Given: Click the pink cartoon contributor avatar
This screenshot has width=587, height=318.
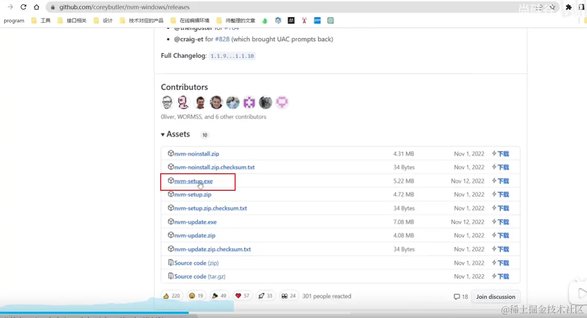Looking at the screenshot, I should pyautogui.click(x=183, y=102).
